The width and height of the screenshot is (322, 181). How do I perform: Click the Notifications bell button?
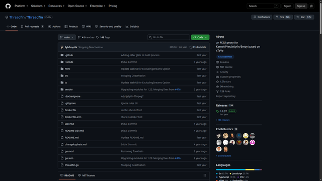262,17
